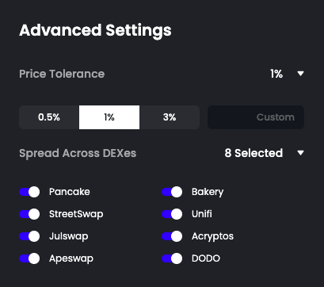Switch off the Julswap toggle
Image resolution: width=324 pixels, height=287 pixels.
coord(29,236)
